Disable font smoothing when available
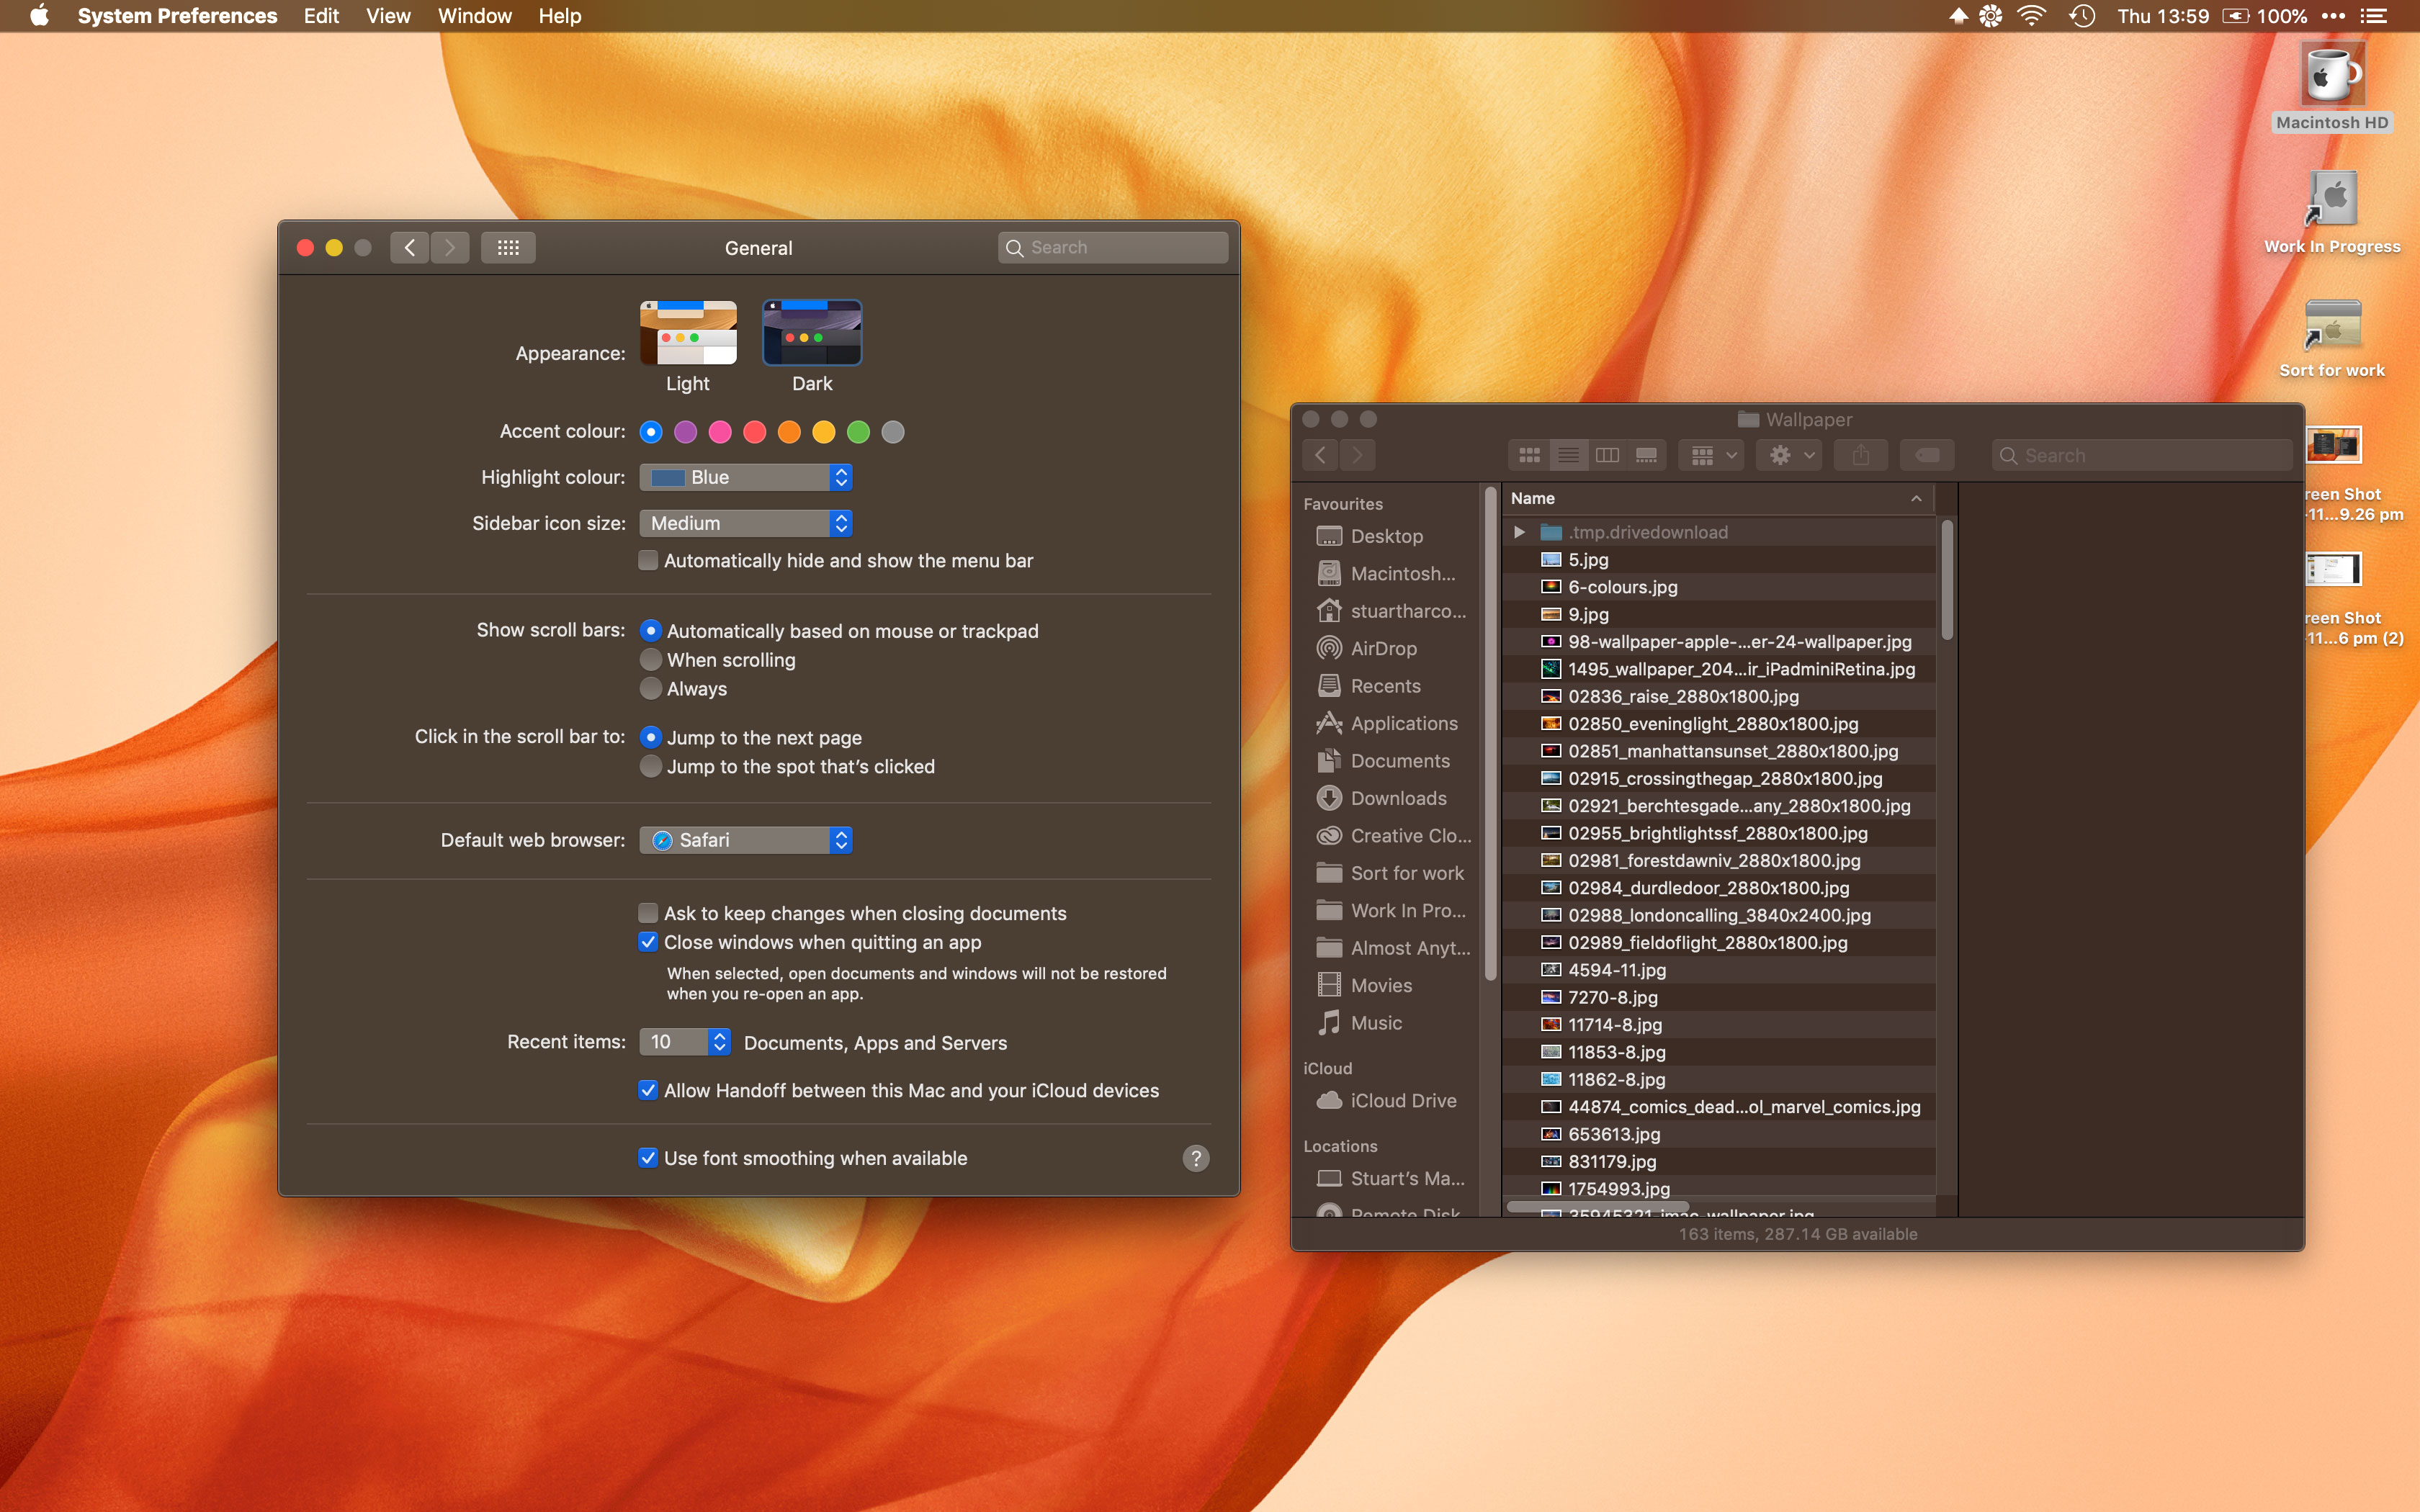 point(648,1158)
